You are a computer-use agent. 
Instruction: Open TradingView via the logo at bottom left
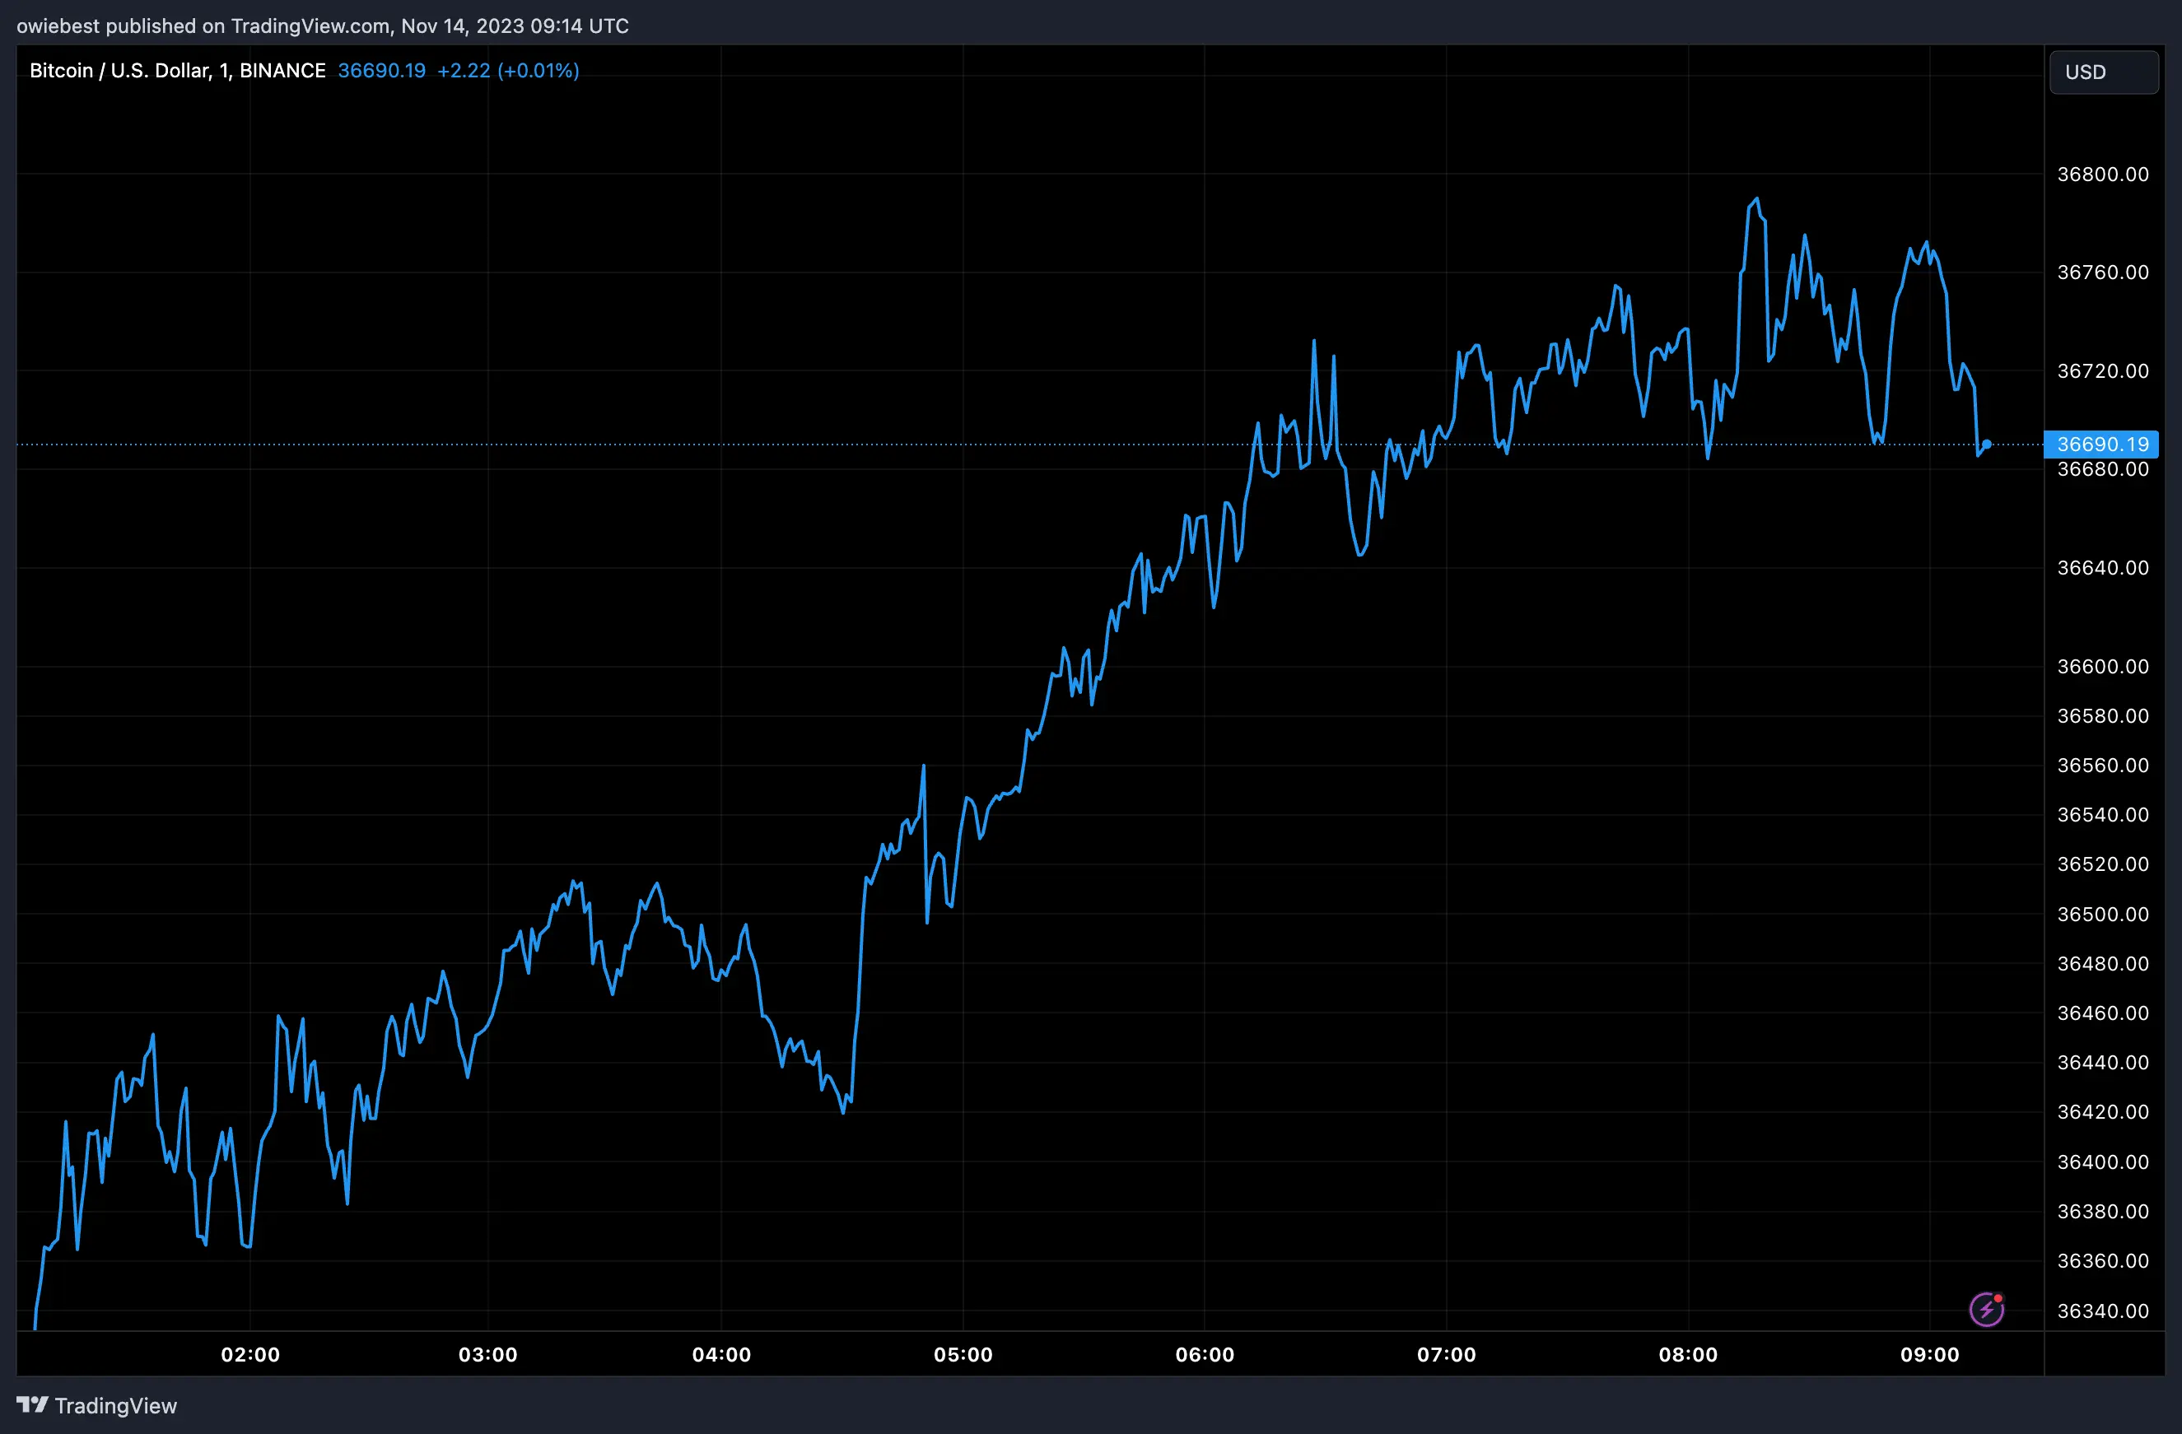(x=31, y=1404)
